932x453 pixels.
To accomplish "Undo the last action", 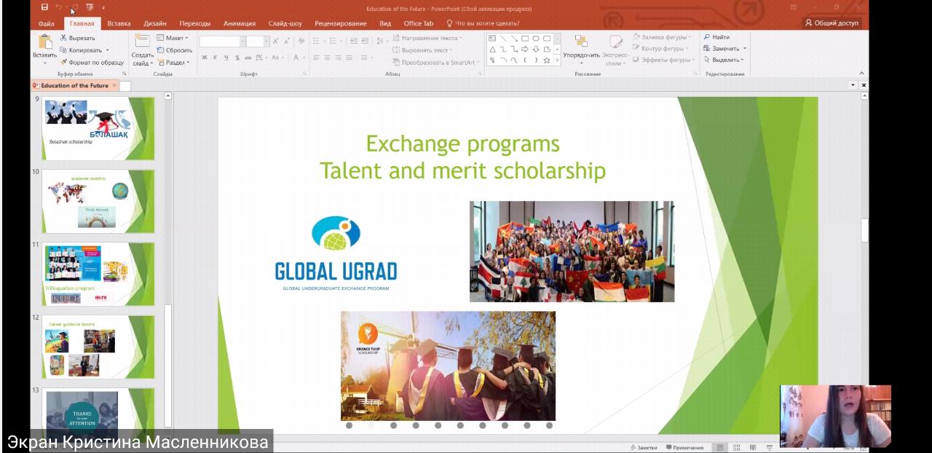I will click(x=59, y=7).
